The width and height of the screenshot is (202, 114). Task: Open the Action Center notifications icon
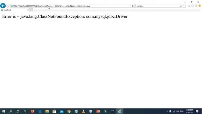point(197,111)
